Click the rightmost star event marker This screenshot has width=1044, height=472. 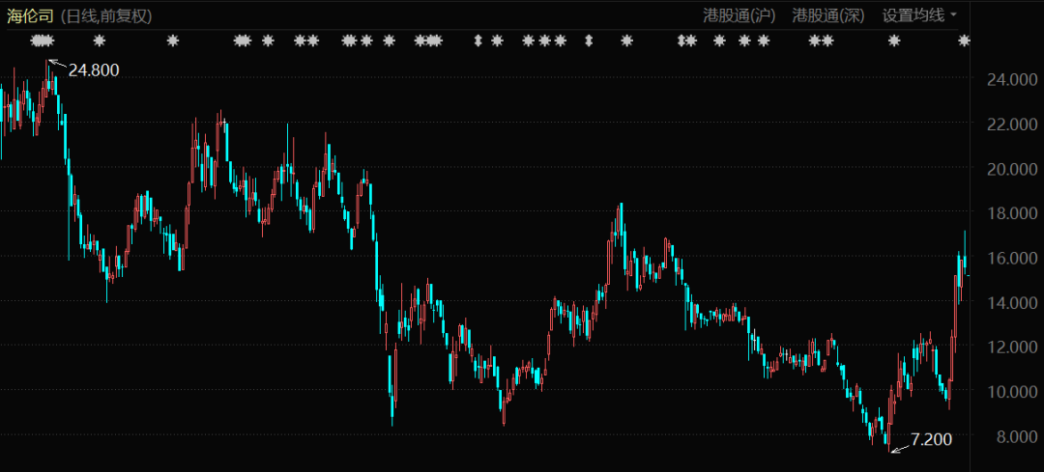(964, 41)
